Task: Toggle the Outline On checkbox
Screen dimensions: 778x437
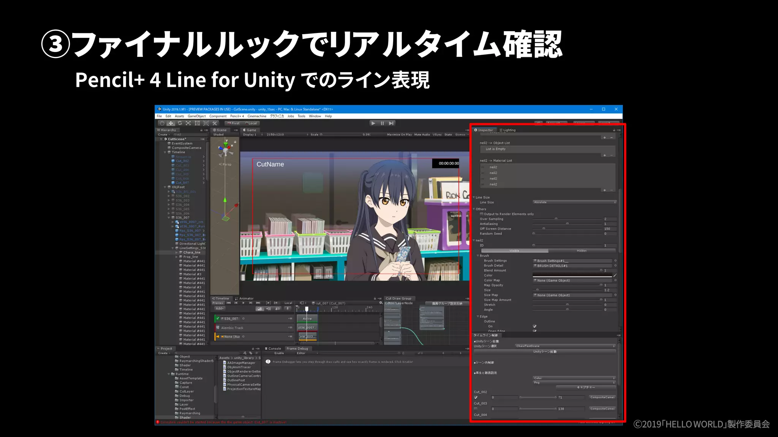Action: pyautogui.click(x=534, y=326)
